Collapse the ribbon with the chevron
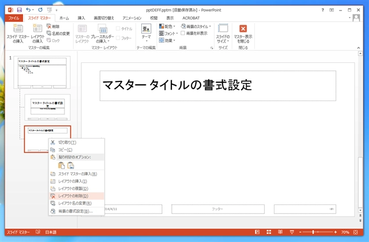The image size is (369, 242). coord(359,48)
